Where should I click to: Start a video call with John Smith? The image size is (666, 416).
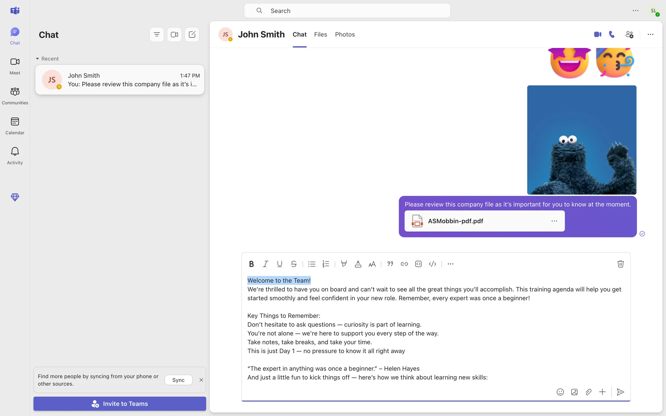pyautogui.click(x=597, y=34)
